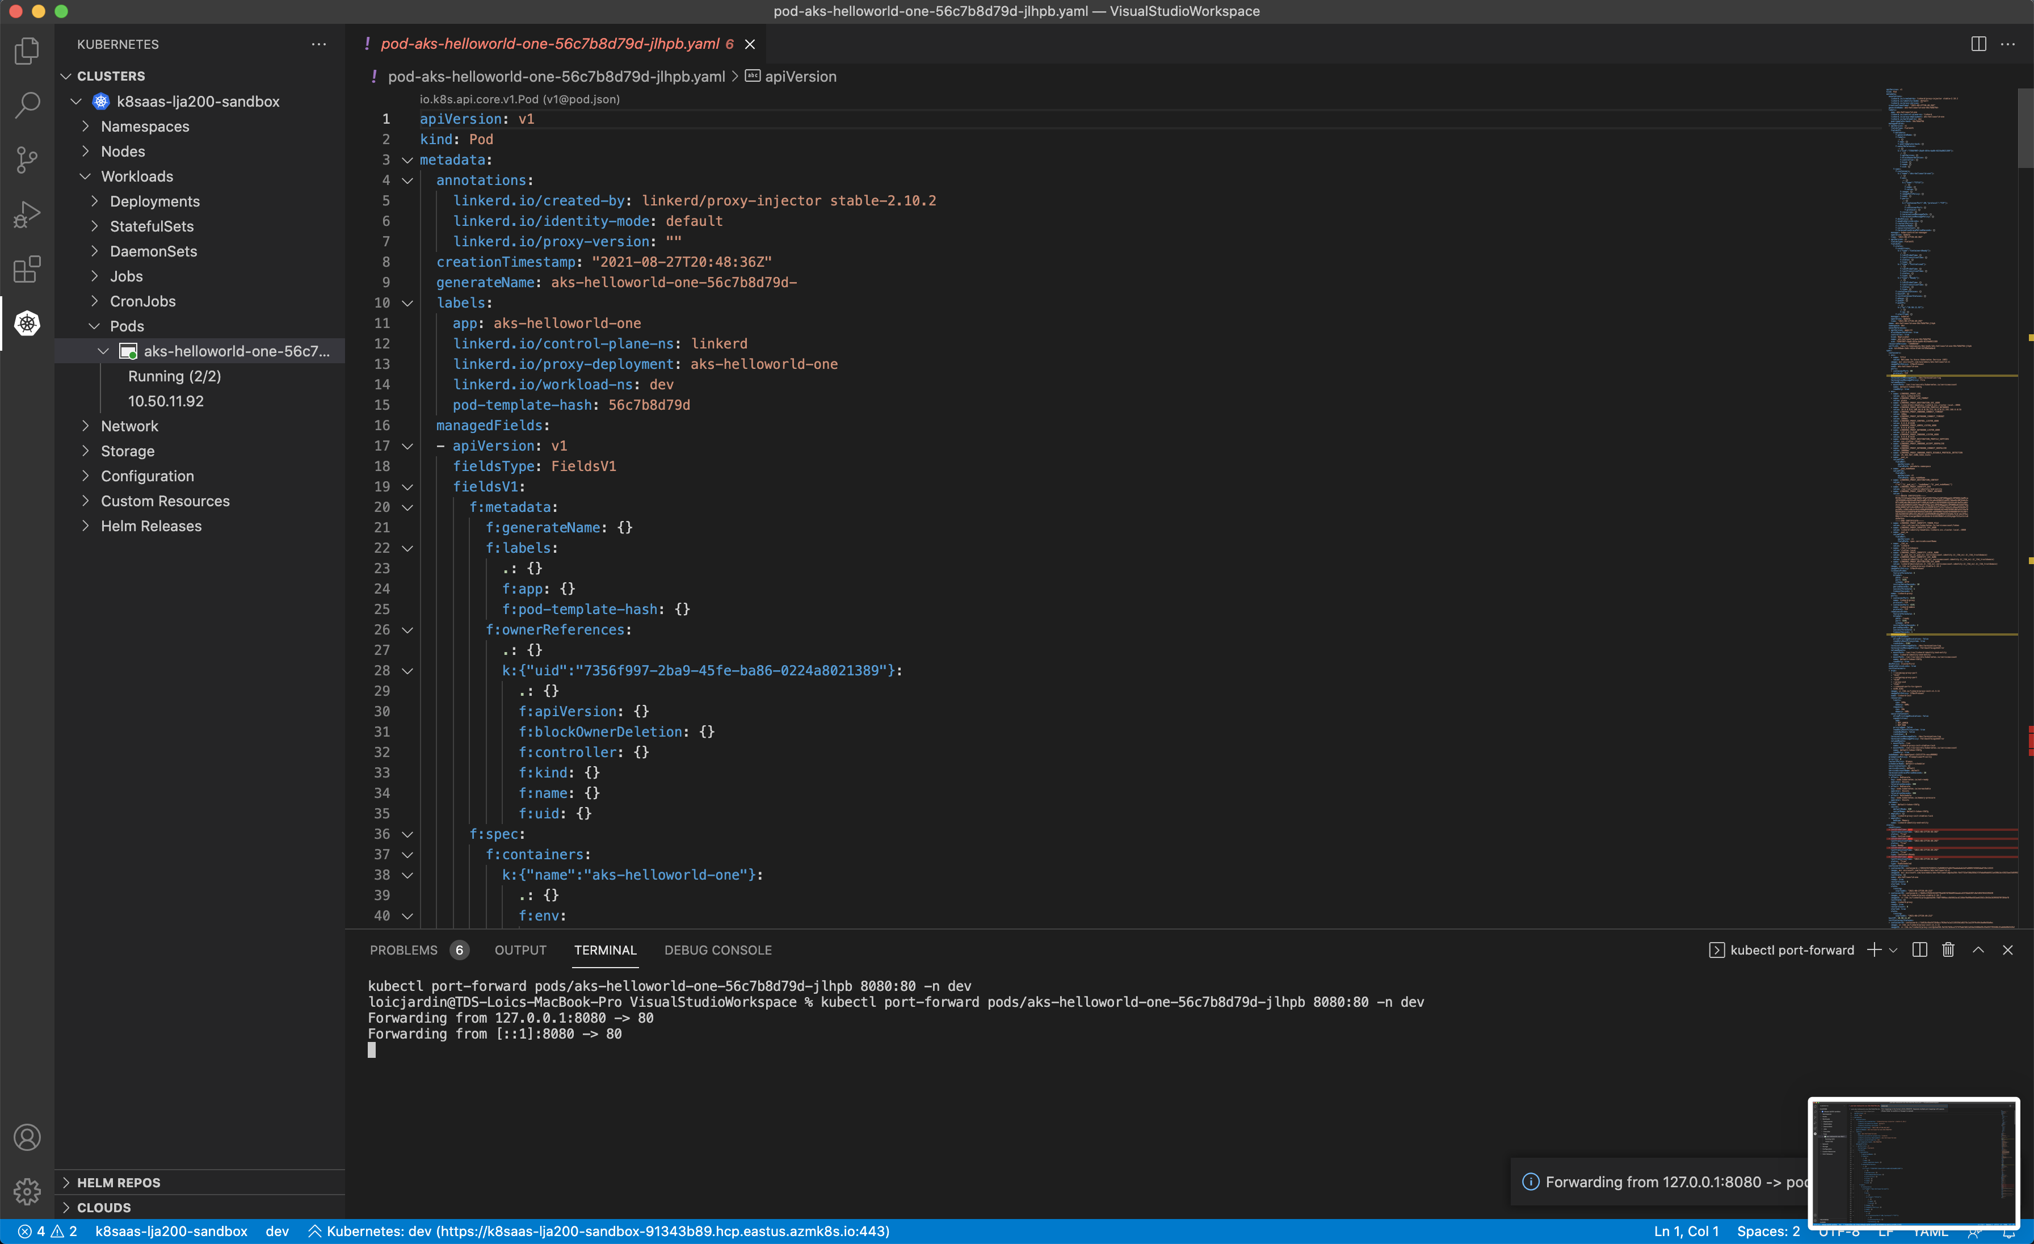
Task: Open the new terminal profile dropdown arrow
Action: click(x=1893, y=950)
